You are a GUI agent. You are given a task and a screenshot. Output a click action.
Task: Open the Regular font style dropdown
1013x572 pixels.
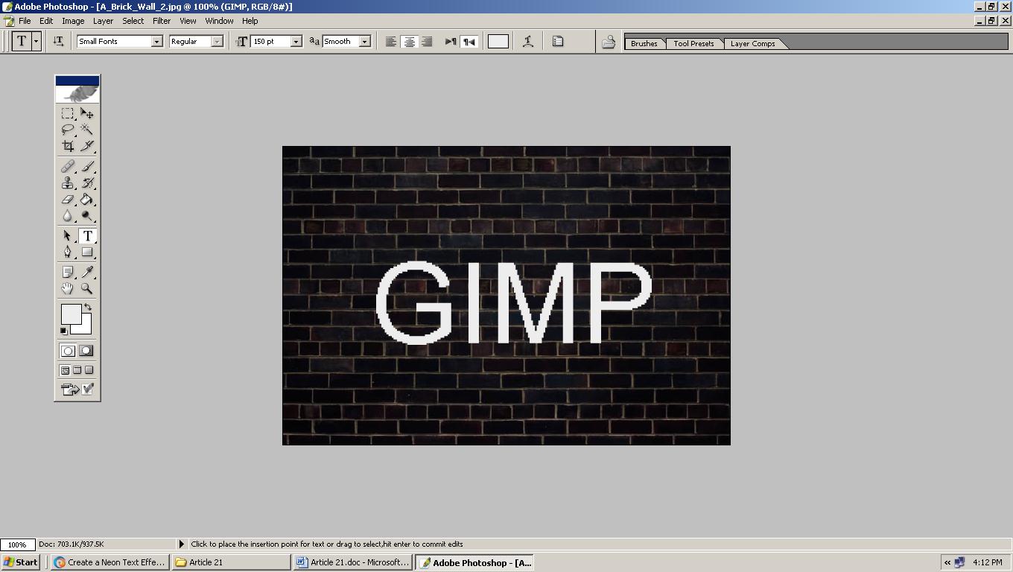pyautogui.click(x=217, y=42)
